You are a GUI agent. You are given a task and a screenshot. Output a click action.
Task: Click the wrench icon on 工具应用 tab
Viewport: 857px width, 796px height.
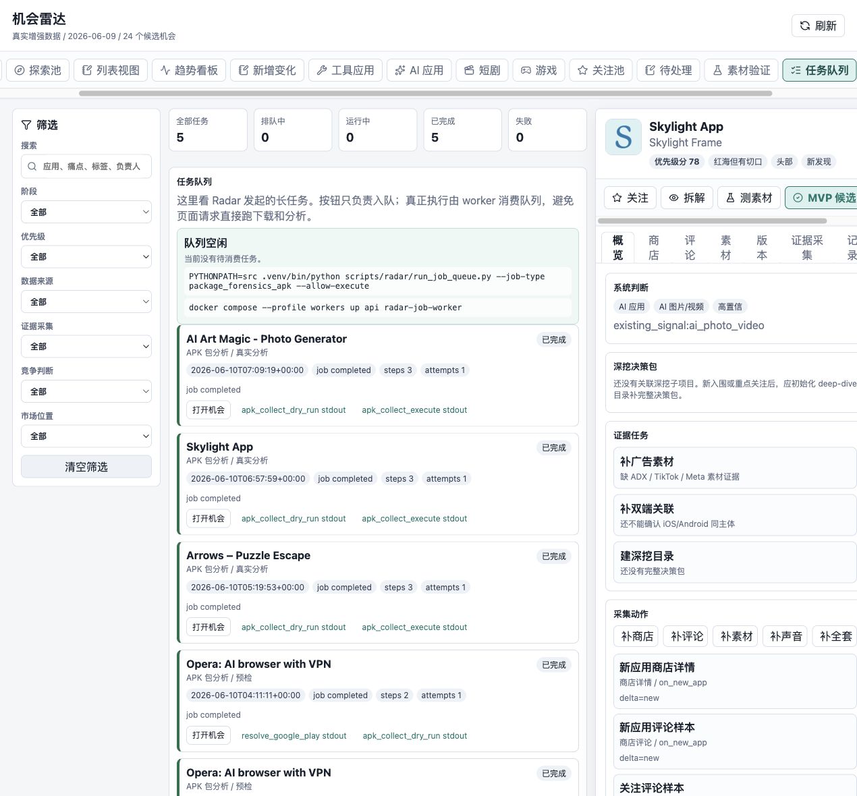tap(322, 70)
